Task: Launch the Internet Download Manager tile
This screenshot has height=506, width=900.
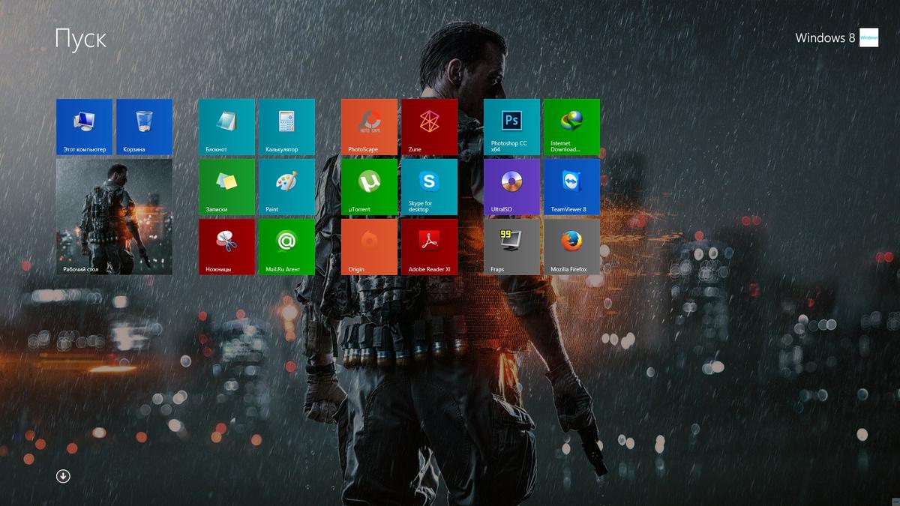Action: coord(571,127)
